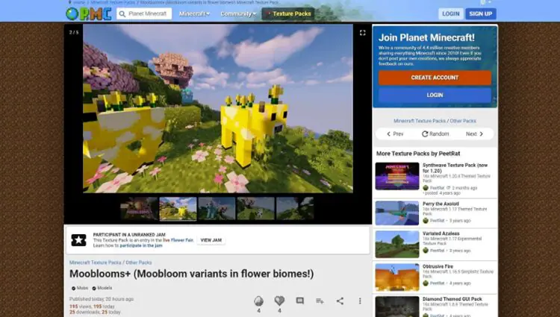This screenshot has height=317, width=560.
Task: Click the Random shuffle icon button
Action: coord(435,134)
